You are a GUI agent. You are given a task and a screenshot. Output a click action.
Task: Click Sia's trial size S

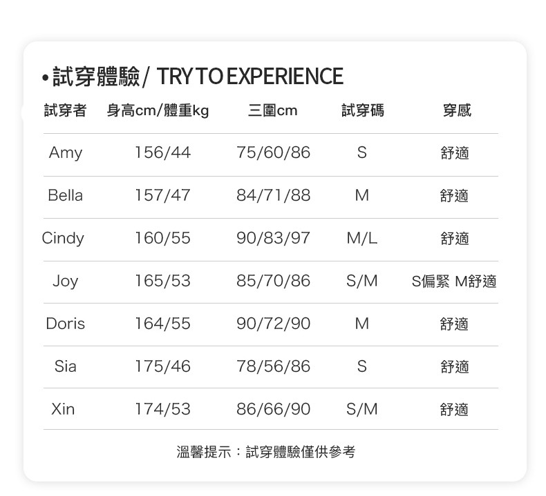(x=361, y=366)
